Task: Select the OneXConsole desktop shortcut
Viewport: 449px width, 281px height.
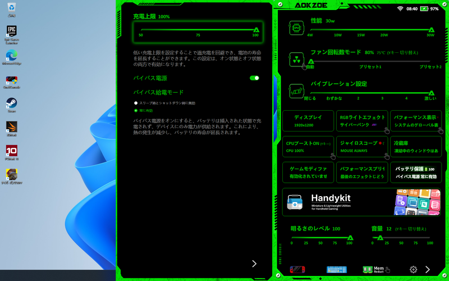Action: tap(11, 81)
